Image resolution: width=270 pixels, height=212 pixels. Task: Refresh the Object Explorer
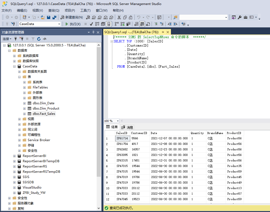point(39,39)
